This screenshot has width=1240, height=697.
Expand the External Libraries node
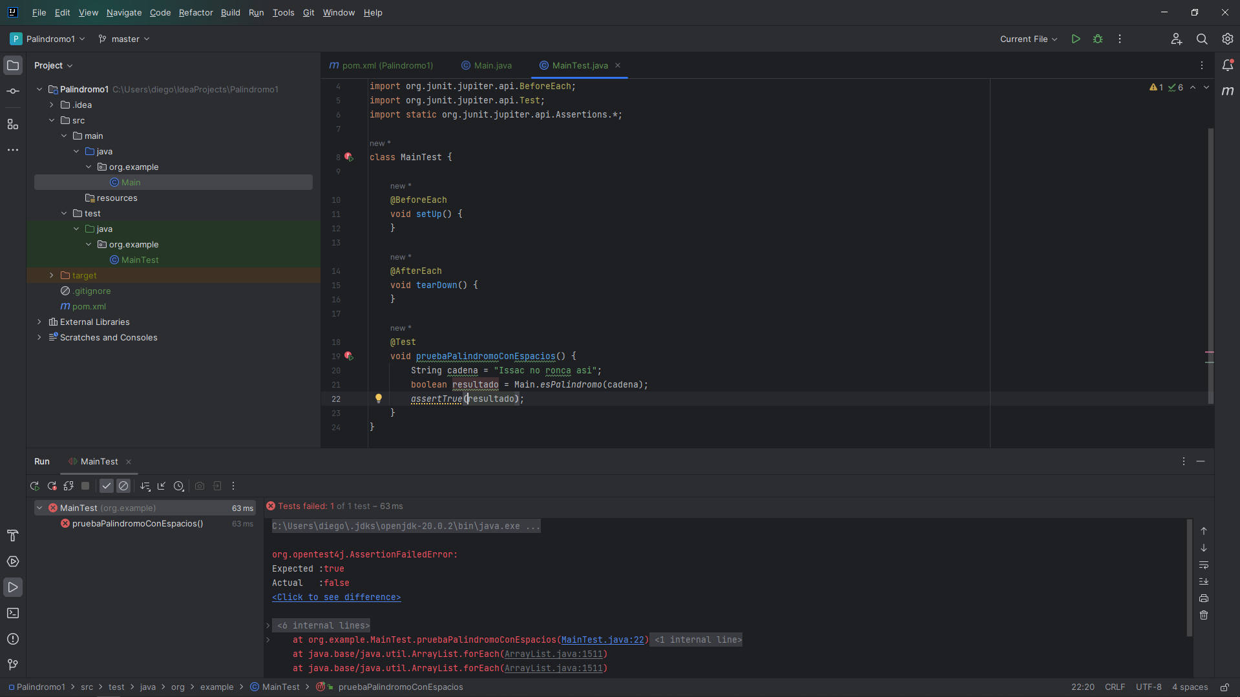(x=39, y=322)
